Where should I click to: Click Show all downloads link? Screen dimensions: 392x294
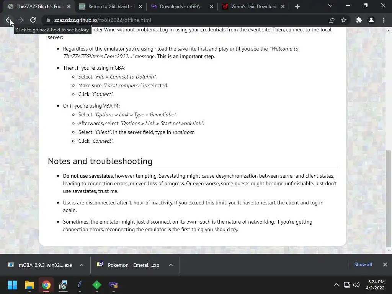[363, 265]
